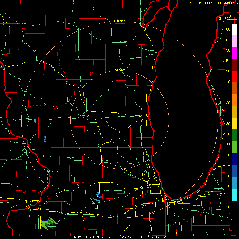
Task: Click the light pink legend swatch
Action: point(234,41)
